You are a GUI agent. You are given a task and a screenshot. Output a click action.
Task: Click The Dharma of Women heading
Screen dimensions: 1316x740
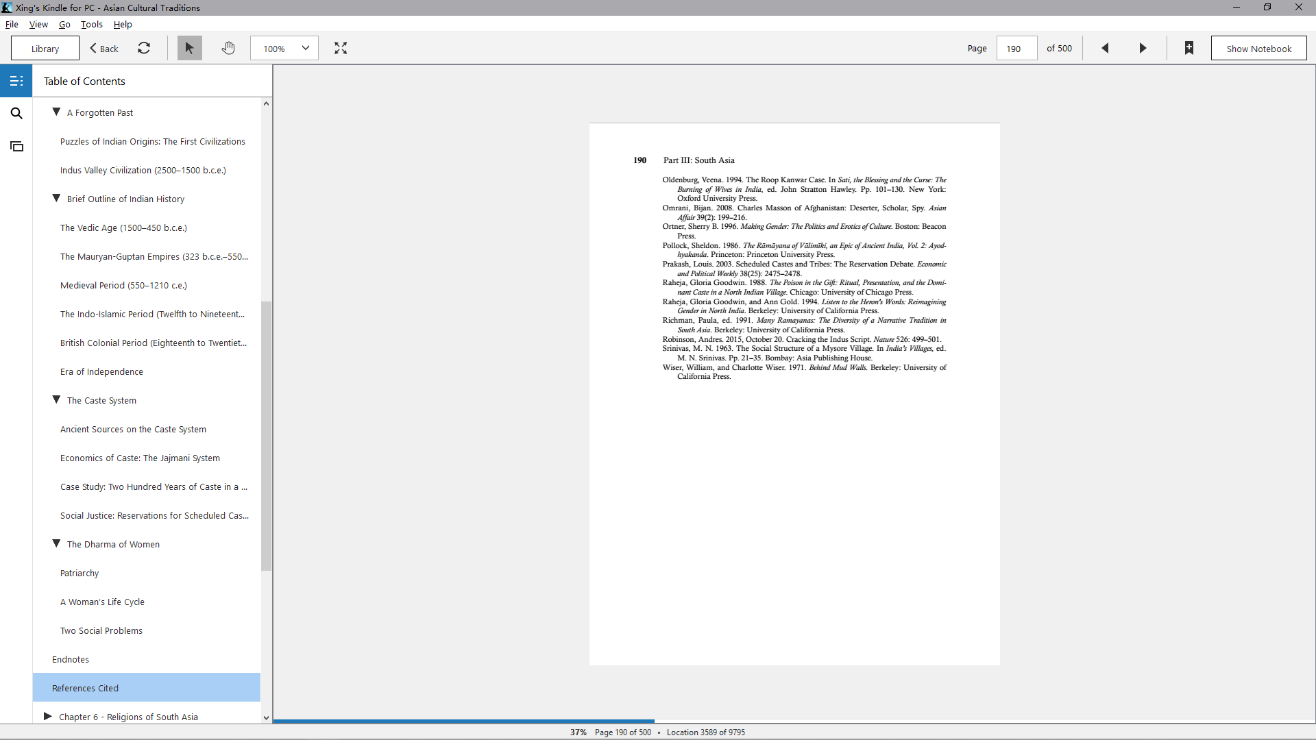coord(113,544)
